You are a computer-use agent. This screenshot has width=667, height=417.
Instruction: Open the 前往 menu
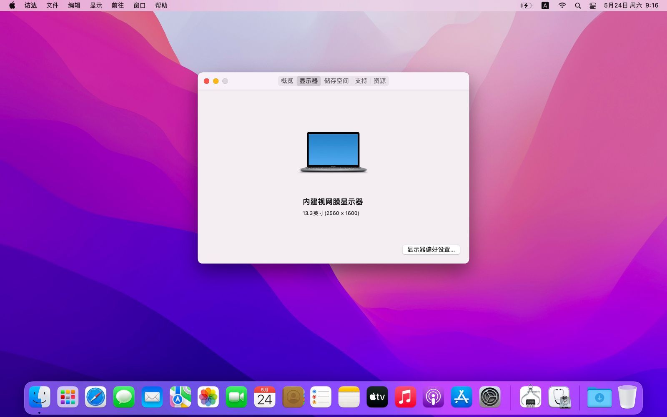coord(118,5)
